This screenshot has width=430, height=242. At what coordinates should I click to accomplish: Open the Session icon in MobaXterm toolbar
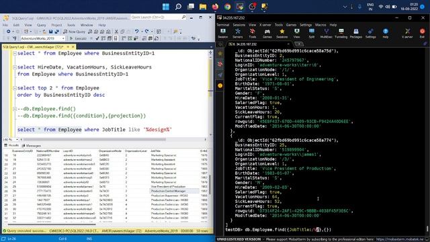[x=222, y=33]
